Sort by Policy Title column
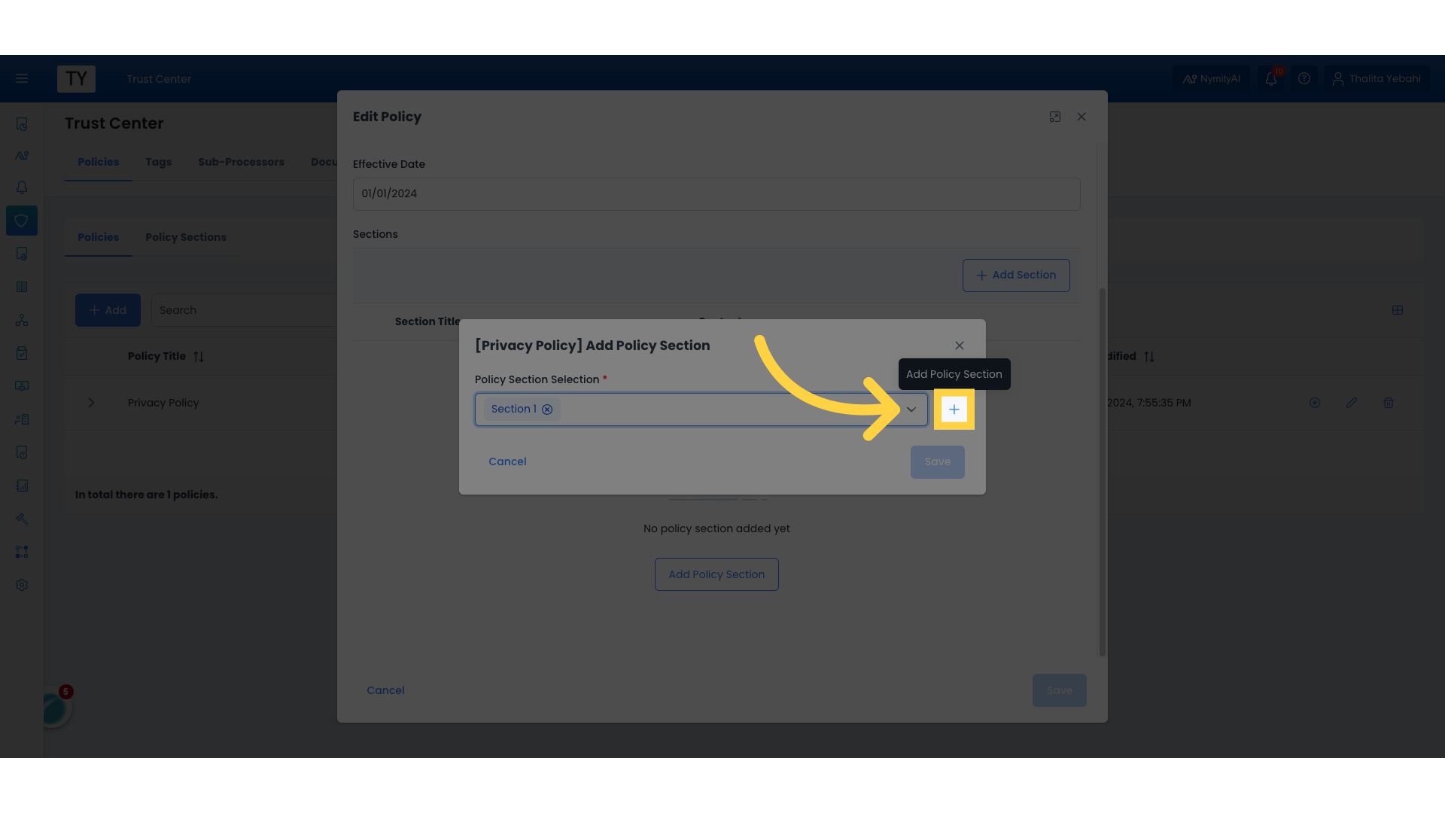The height and width of the screenshot is (813, 1445). tap(199, 356)
